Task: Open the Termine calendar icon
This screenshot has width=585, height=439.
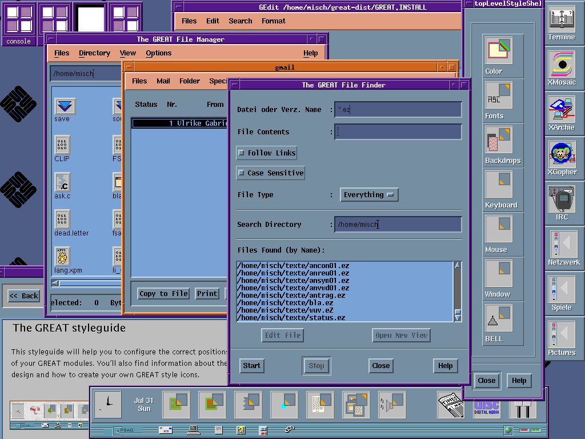Action: click(562, 19)
